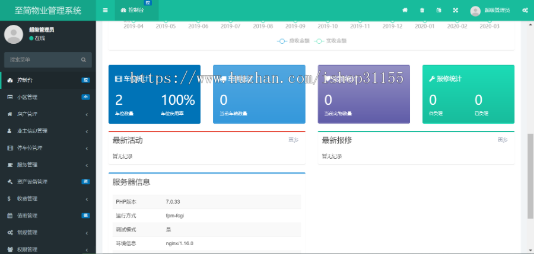The height and width of the screenshot is (254, 534).
Task: Toggle fullscreen with the expand arrows icon
Action: (455, 10)
